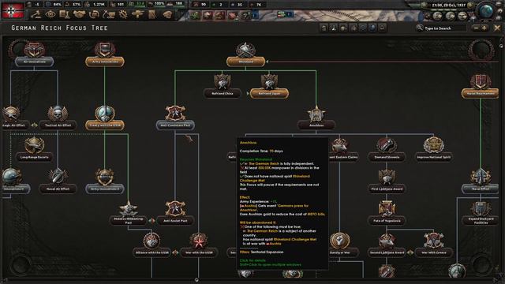
Task: Increase game speed next to the date
Action: (470, 6)
